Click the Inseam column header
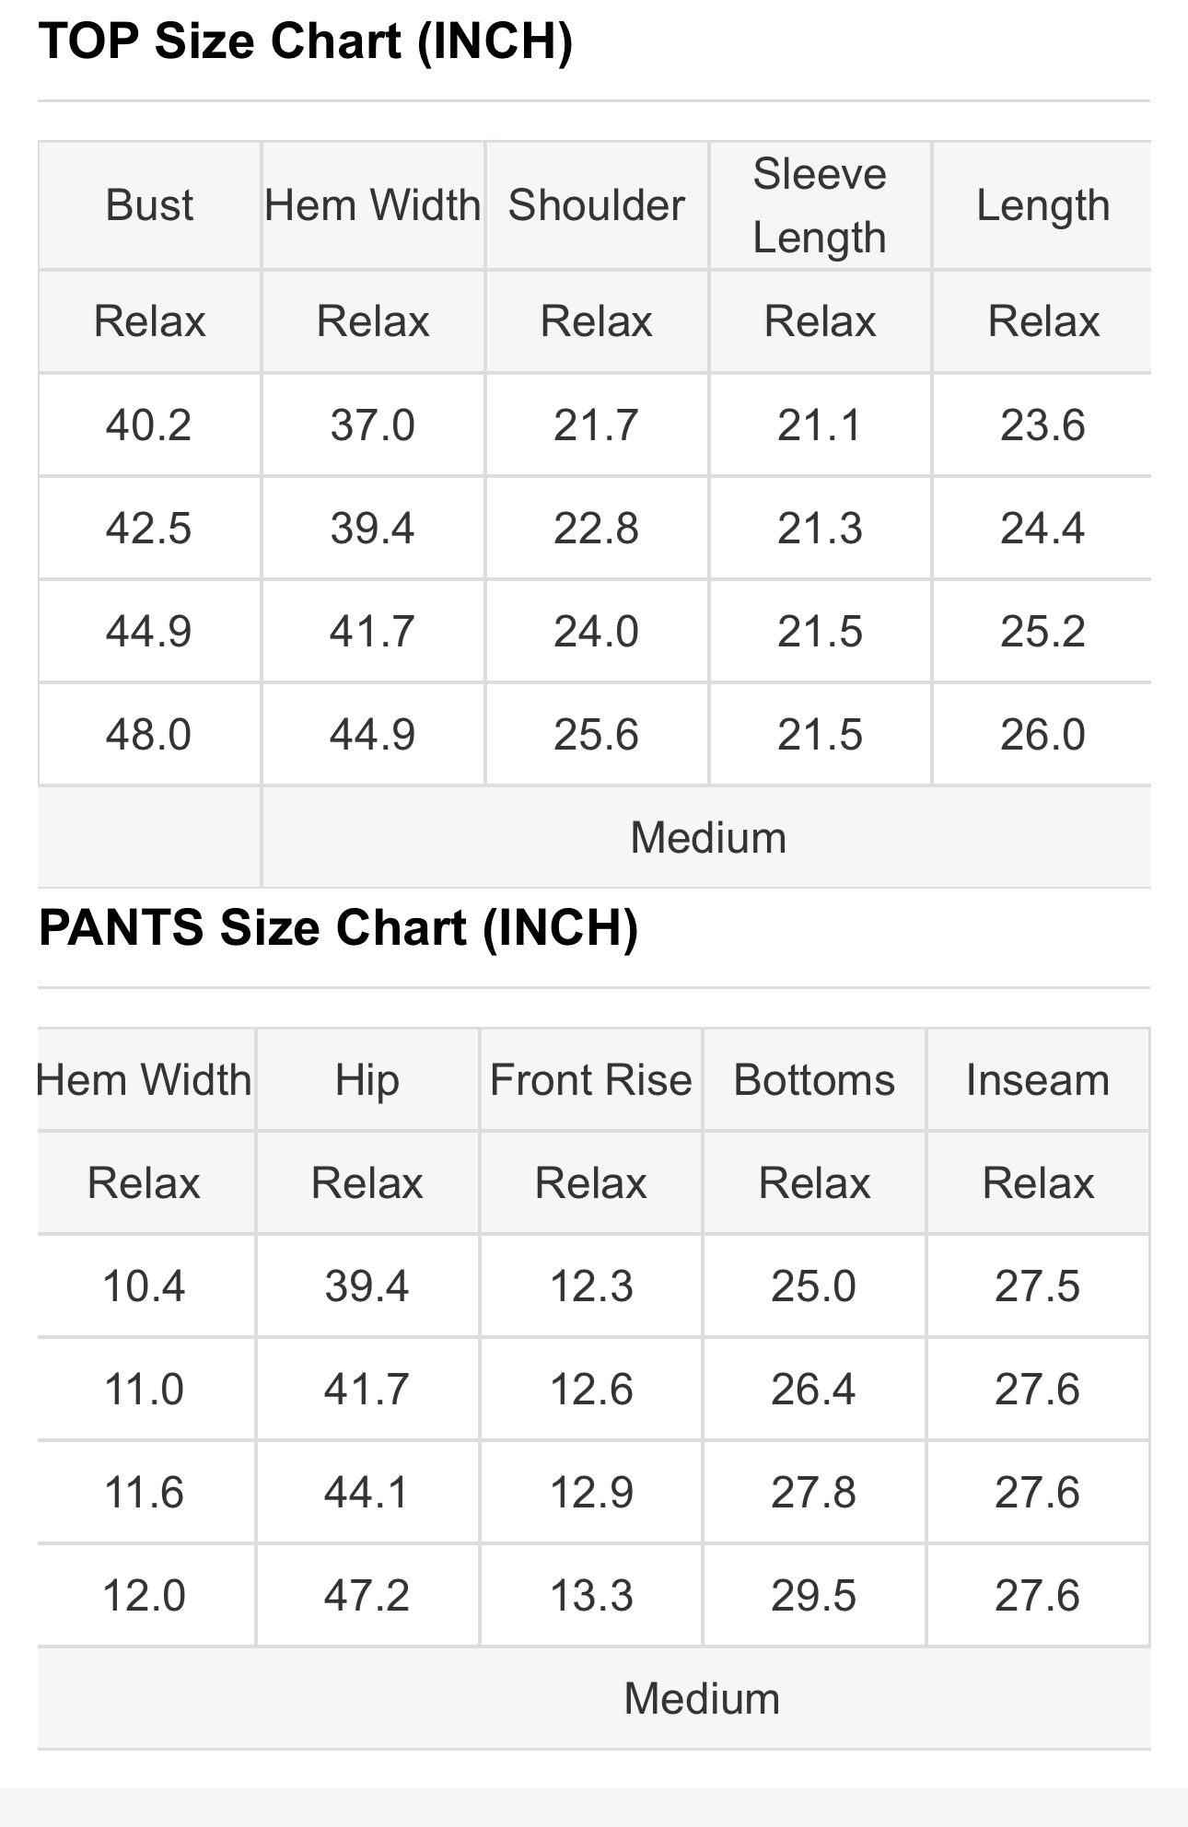 [x=1038, y=1080]
